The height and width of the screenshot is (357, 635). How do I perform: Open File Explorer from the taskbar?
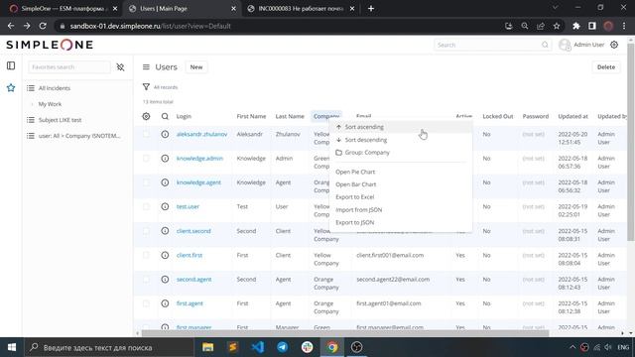click(208, 347)
